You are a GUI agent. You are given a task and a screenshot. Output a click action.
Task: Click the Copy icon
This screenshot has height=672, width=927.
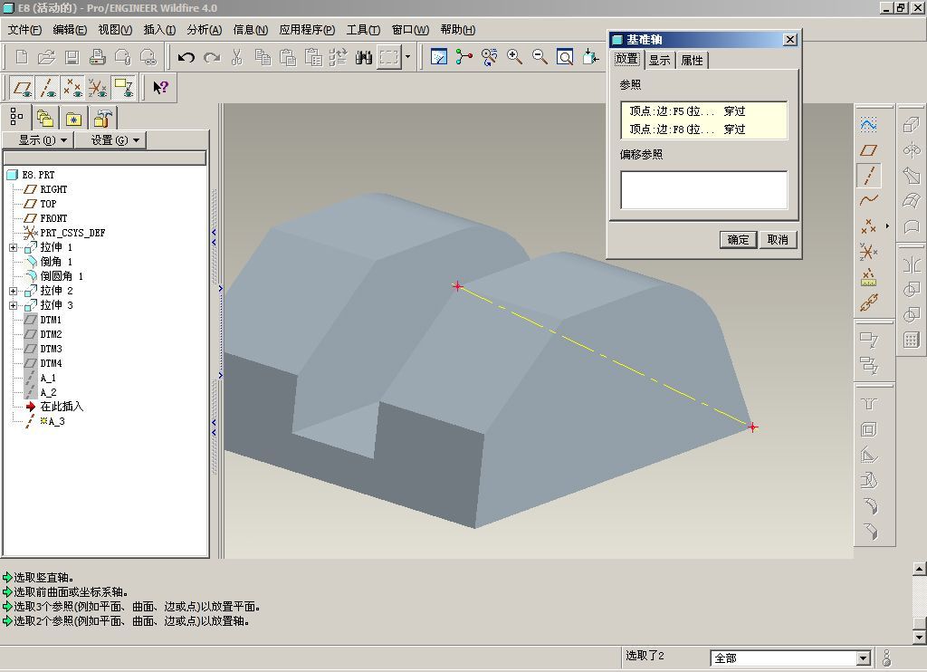(263, 57)
